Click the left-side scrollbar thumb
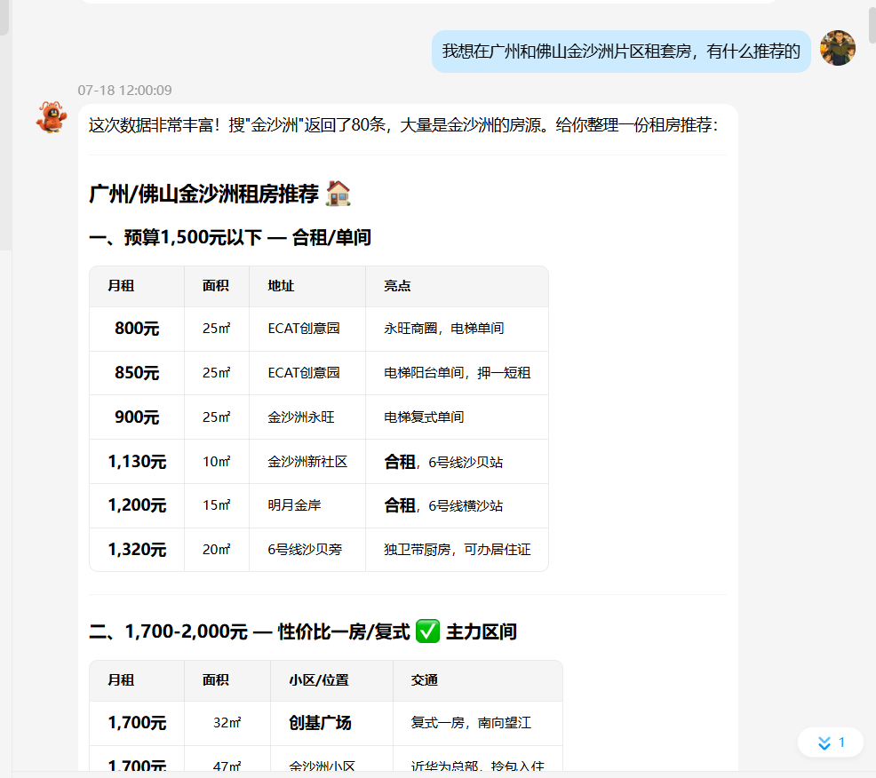Viewport: 876px width, 778px height. click(x=4, y=17)
